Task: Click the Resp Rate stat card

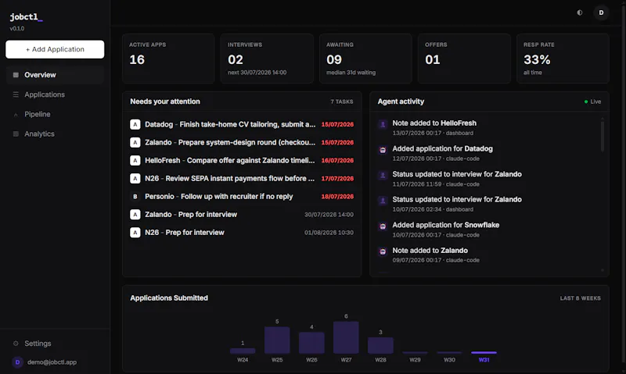Action: 563,59
